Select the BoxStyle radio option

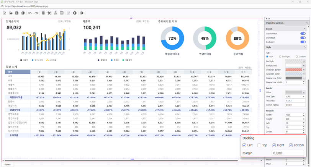(x=280, y=57)
